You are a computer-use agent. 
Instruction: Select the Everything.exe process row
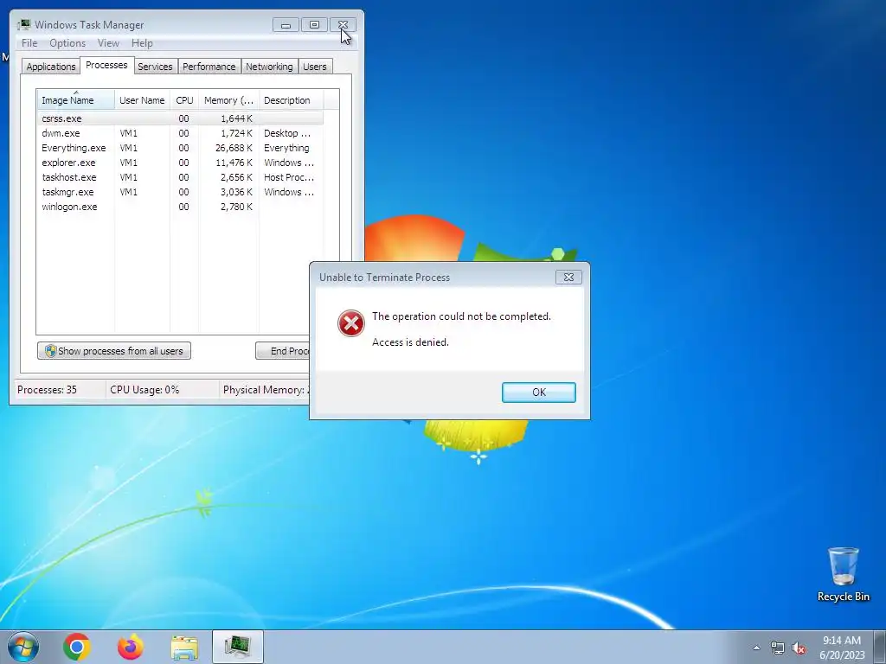click(x=180, y=148)
